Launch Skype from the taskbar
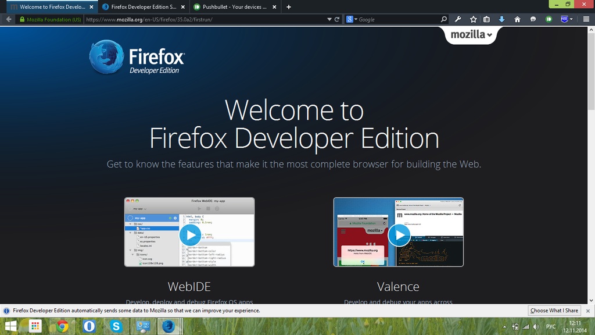Viewport: 595px width, 335px height. (x=116, y=326)
